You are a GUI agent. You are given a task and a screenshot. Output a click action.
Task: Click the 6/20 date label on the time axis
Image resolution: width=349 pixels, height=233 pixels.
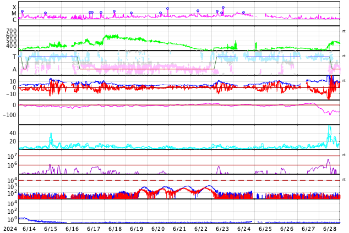pos(158,229)
